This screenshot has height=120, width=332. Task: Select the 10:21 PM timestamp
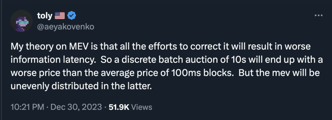coord(27,107)
